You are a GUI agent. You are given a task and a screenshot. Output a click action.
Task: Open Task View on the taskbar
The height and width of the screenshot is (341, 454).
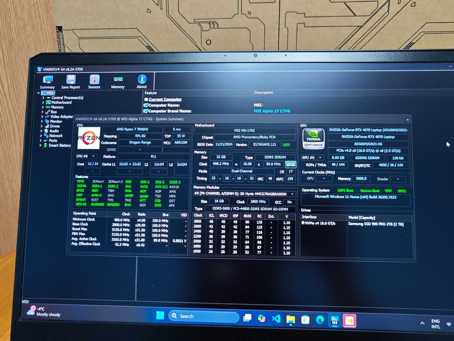[247, 318]
